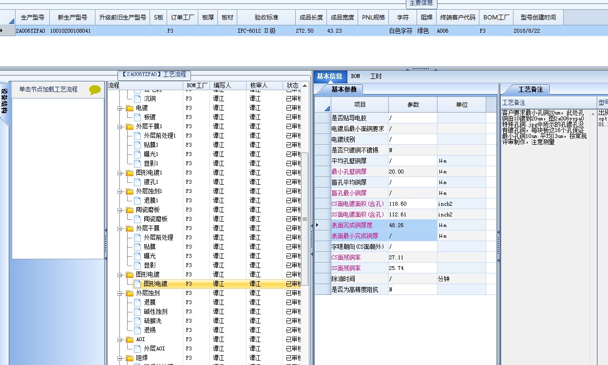
Task: Click 单击节点加载工艺流程 label
Action: point(48,89)
